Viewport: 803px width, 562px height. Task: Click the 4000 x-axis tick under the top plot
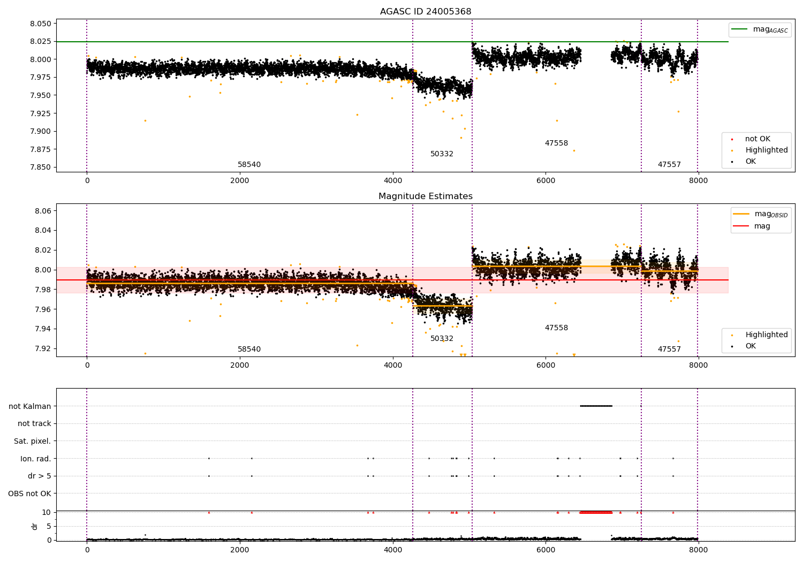click(x=393, y=181)
